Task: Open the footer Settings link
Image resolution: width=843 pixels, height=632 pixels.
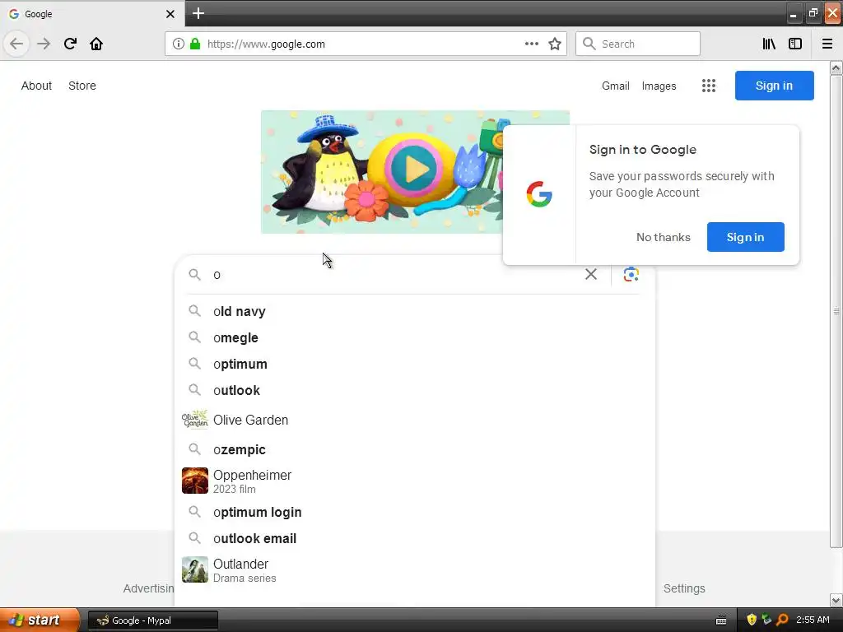Action: coord(684,588)
